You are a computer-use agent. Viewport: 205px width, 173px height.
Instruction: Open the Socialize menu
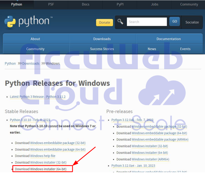[x=192, y=22]
